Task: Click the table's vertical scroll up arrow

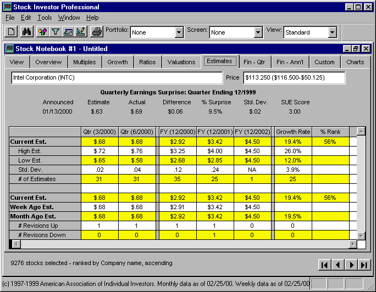Action: click(361, 131)
